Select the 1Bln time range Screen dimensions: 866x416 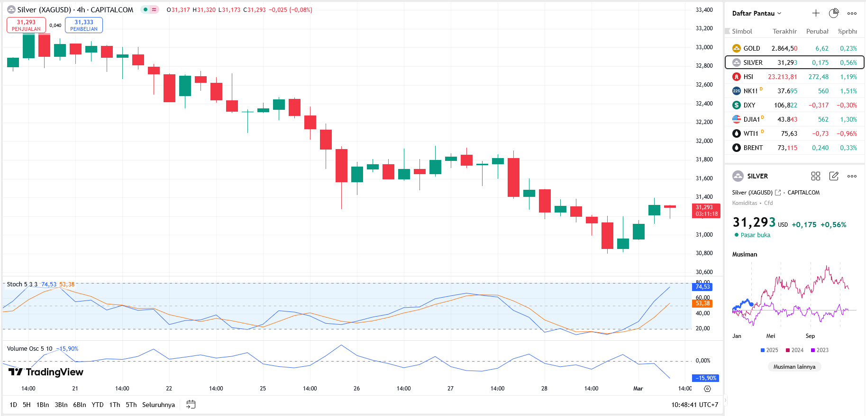pyautogui.click(x=43, y=405)
